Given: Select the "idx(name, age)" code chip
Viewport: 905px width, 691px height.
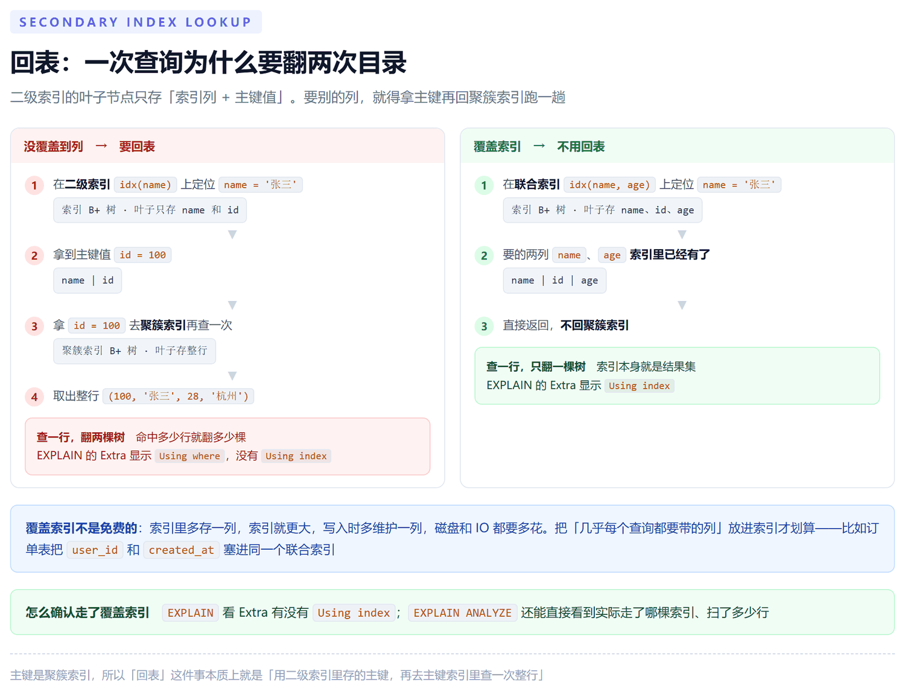Looking at the screenshot, I should pos(609,185).
